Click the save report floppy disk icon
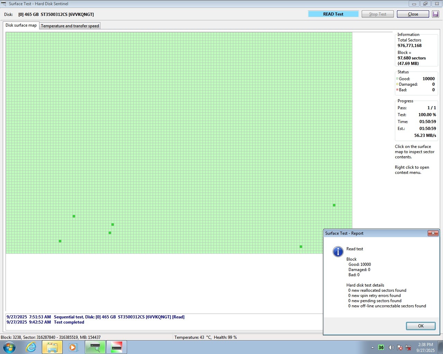 click(435, 14)
